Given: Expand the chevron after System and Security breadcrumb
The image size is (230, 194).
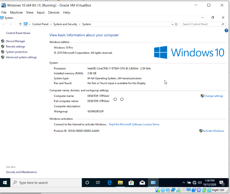Looking at the screenshot, I should 80,24.
